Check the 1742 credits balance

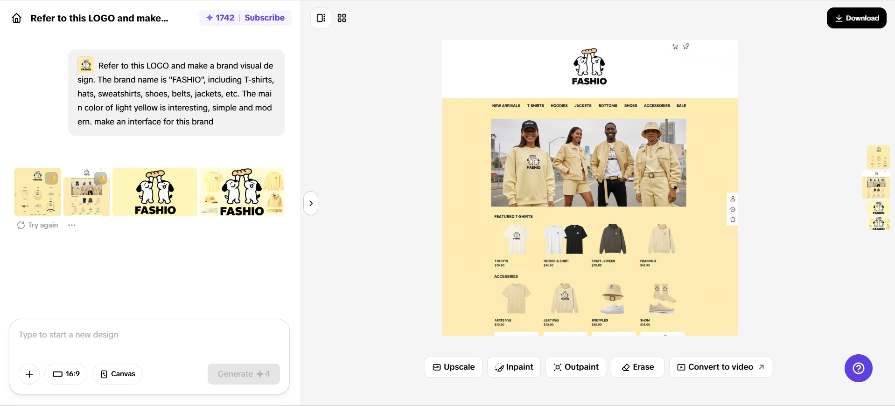pyautogui.click(x=220, y=18)
